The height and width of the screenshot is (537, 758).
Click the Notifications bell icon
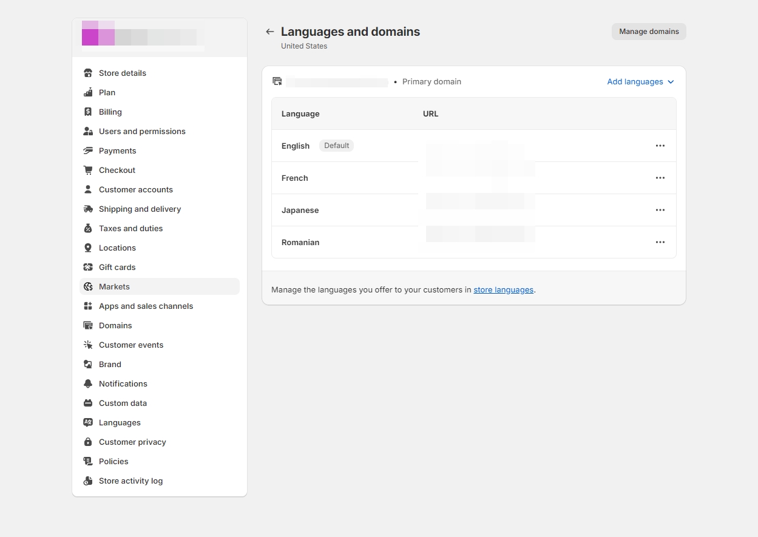point(88,383)
